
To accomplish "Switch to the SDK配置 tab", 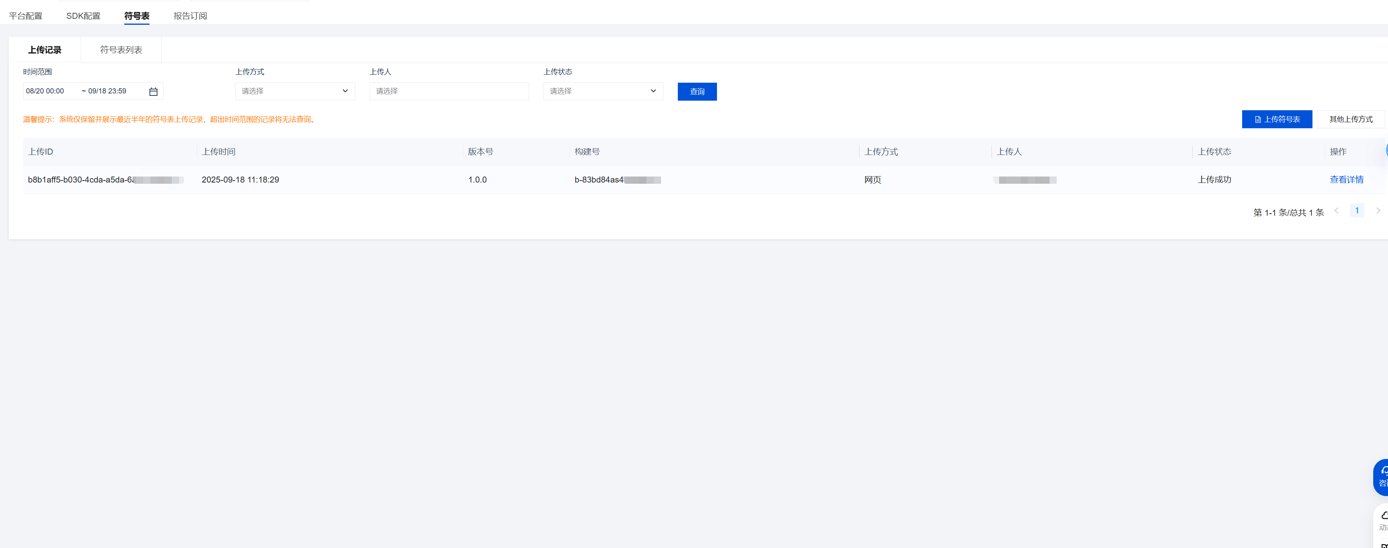I will coord(83,16).
